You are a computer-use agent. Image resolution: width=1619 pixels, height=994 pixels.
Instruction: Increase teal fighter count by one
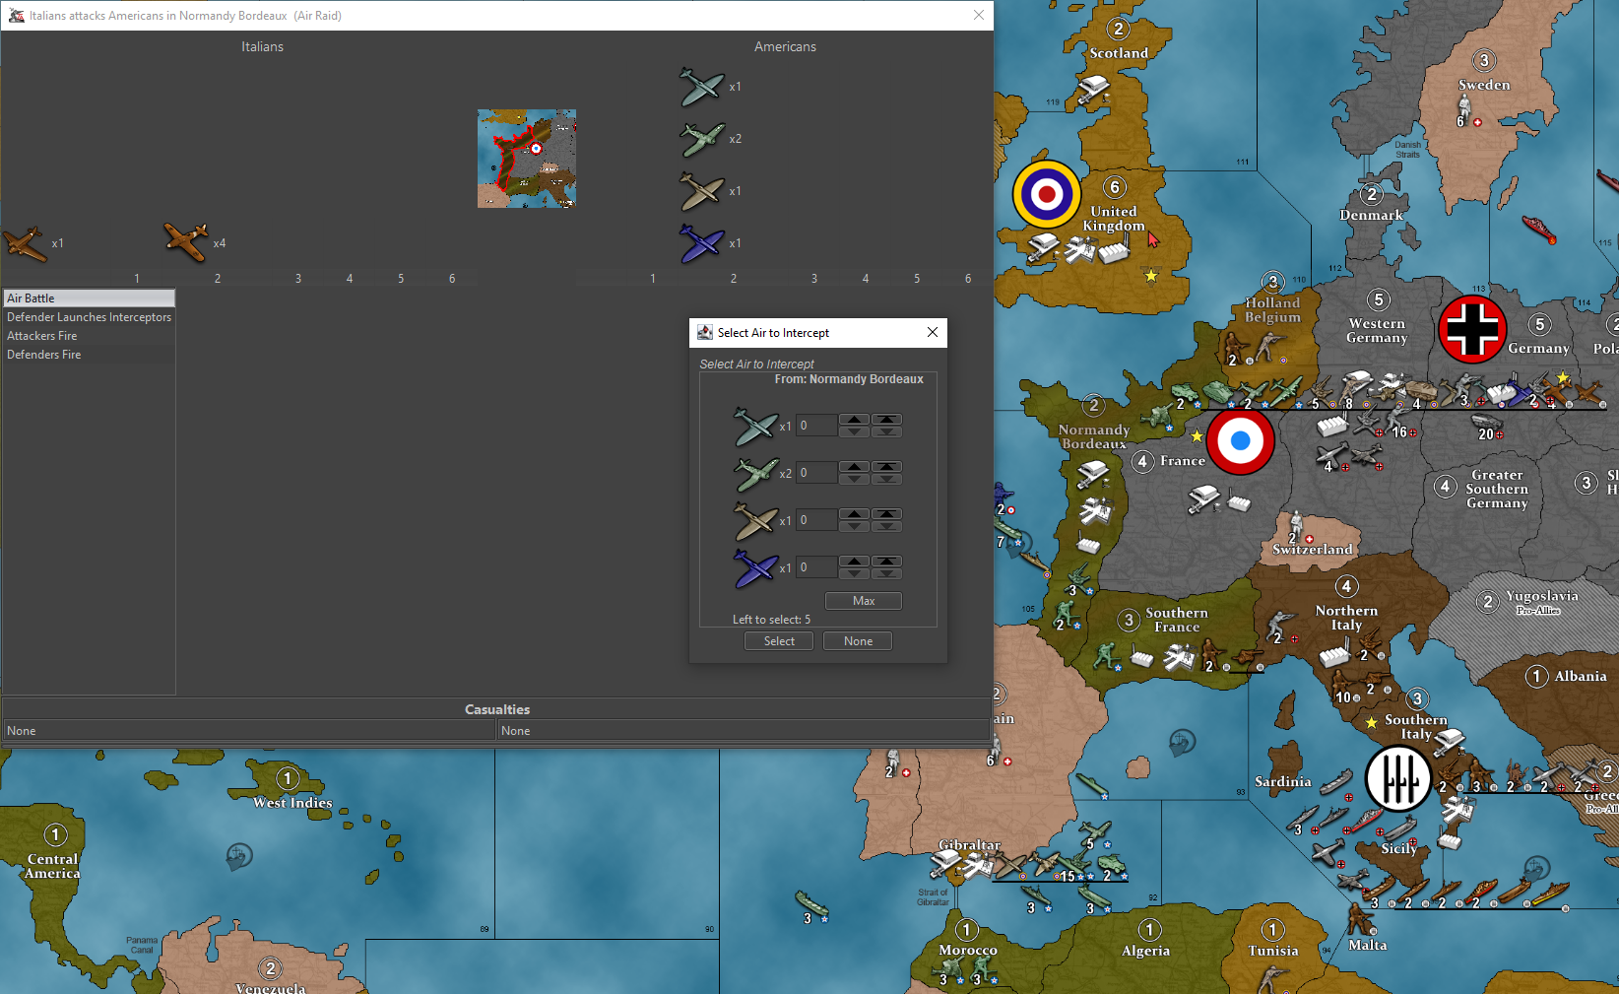click(x=854, y=420)
